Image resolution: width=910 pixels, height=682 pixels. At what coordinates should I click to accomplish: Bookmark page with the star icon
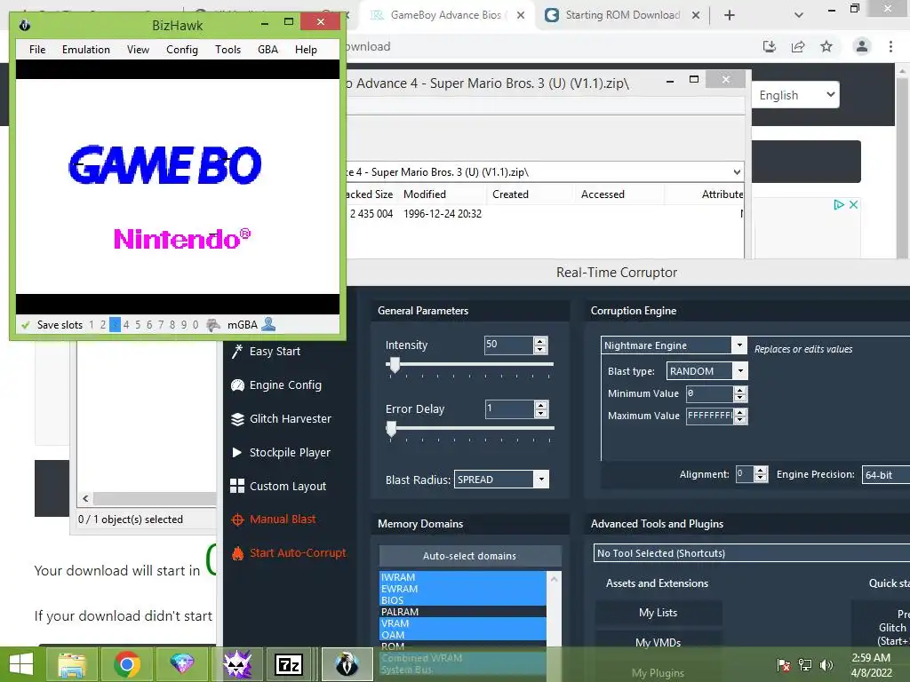pyautogui.click(x=826, y=46)
